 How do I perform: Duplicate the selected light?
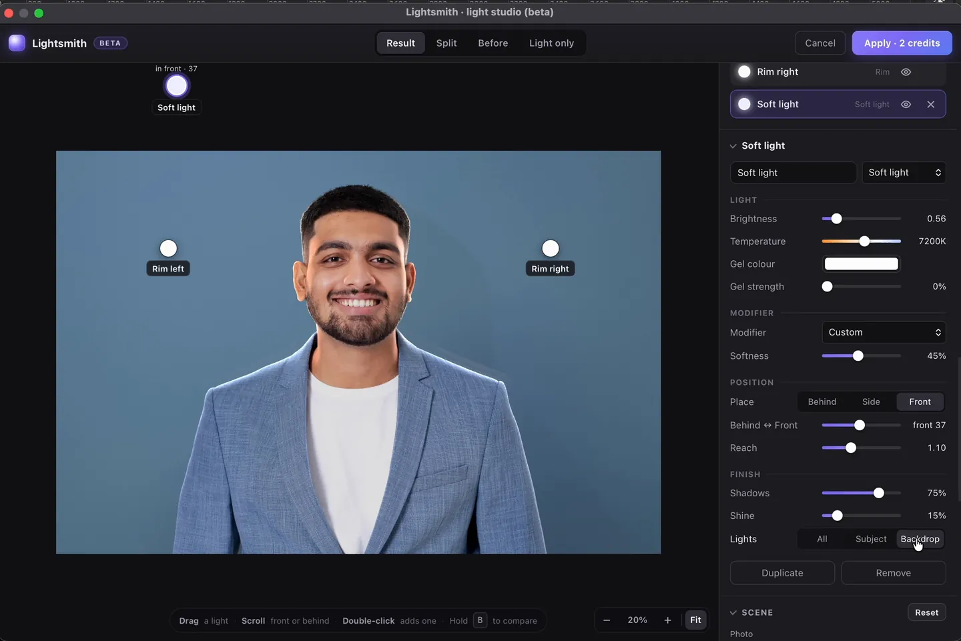[782, 573]
